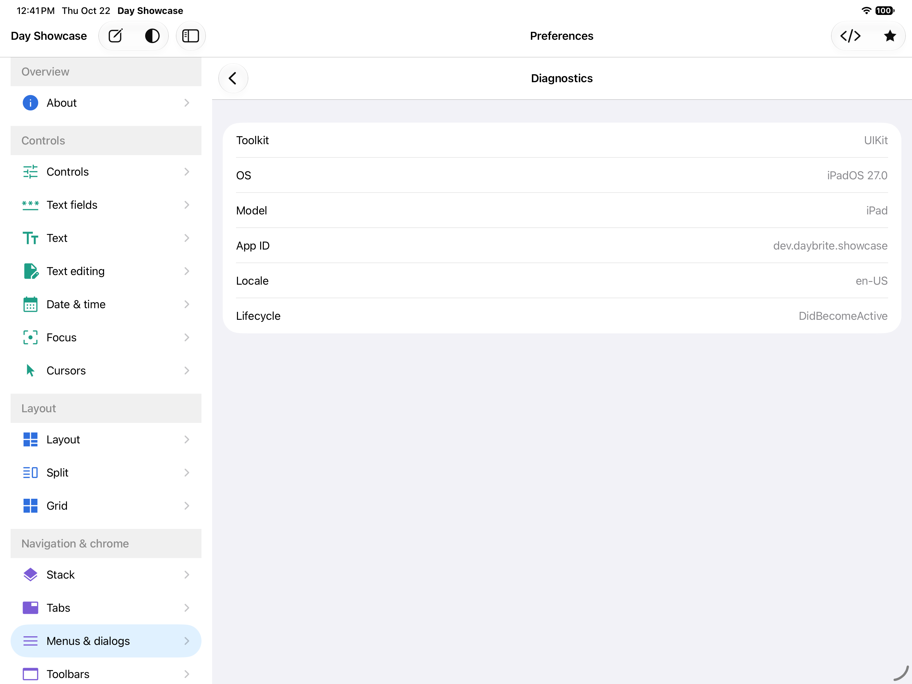Open the Layout sidebar entry
912x684 pixels.
point(106,439)
